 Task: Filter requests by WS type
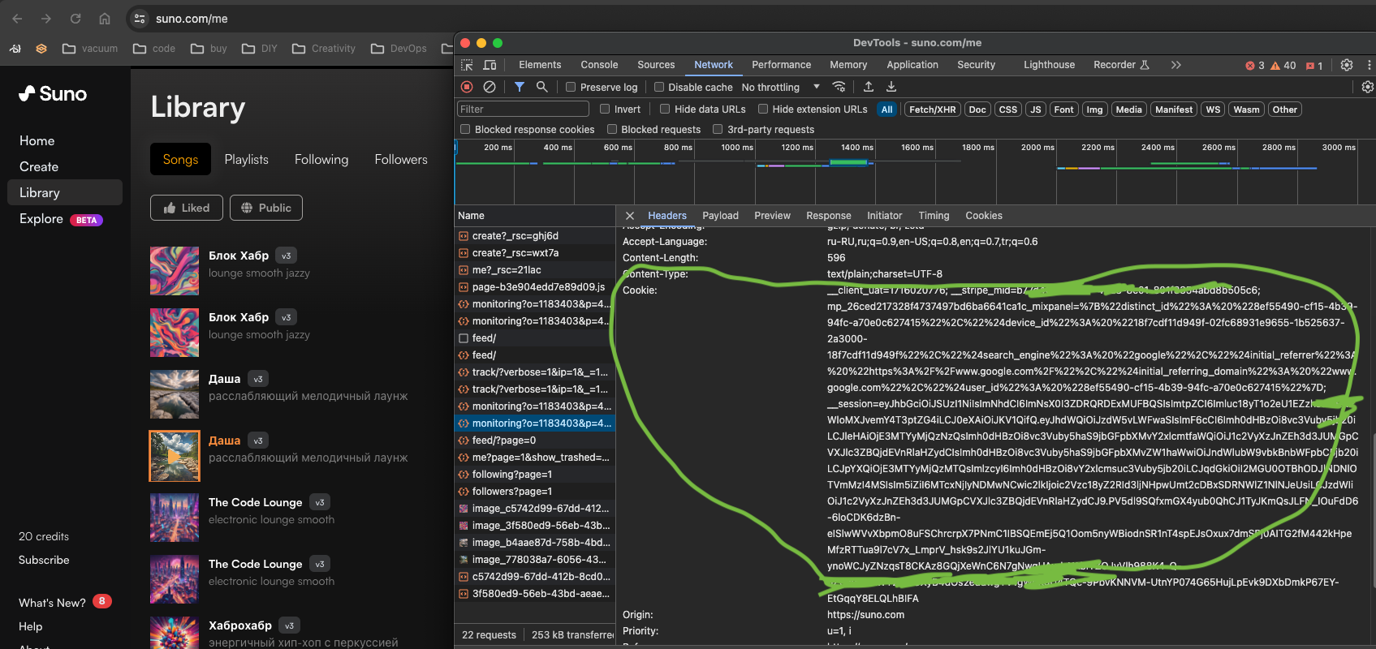[x=1213, y=110]
